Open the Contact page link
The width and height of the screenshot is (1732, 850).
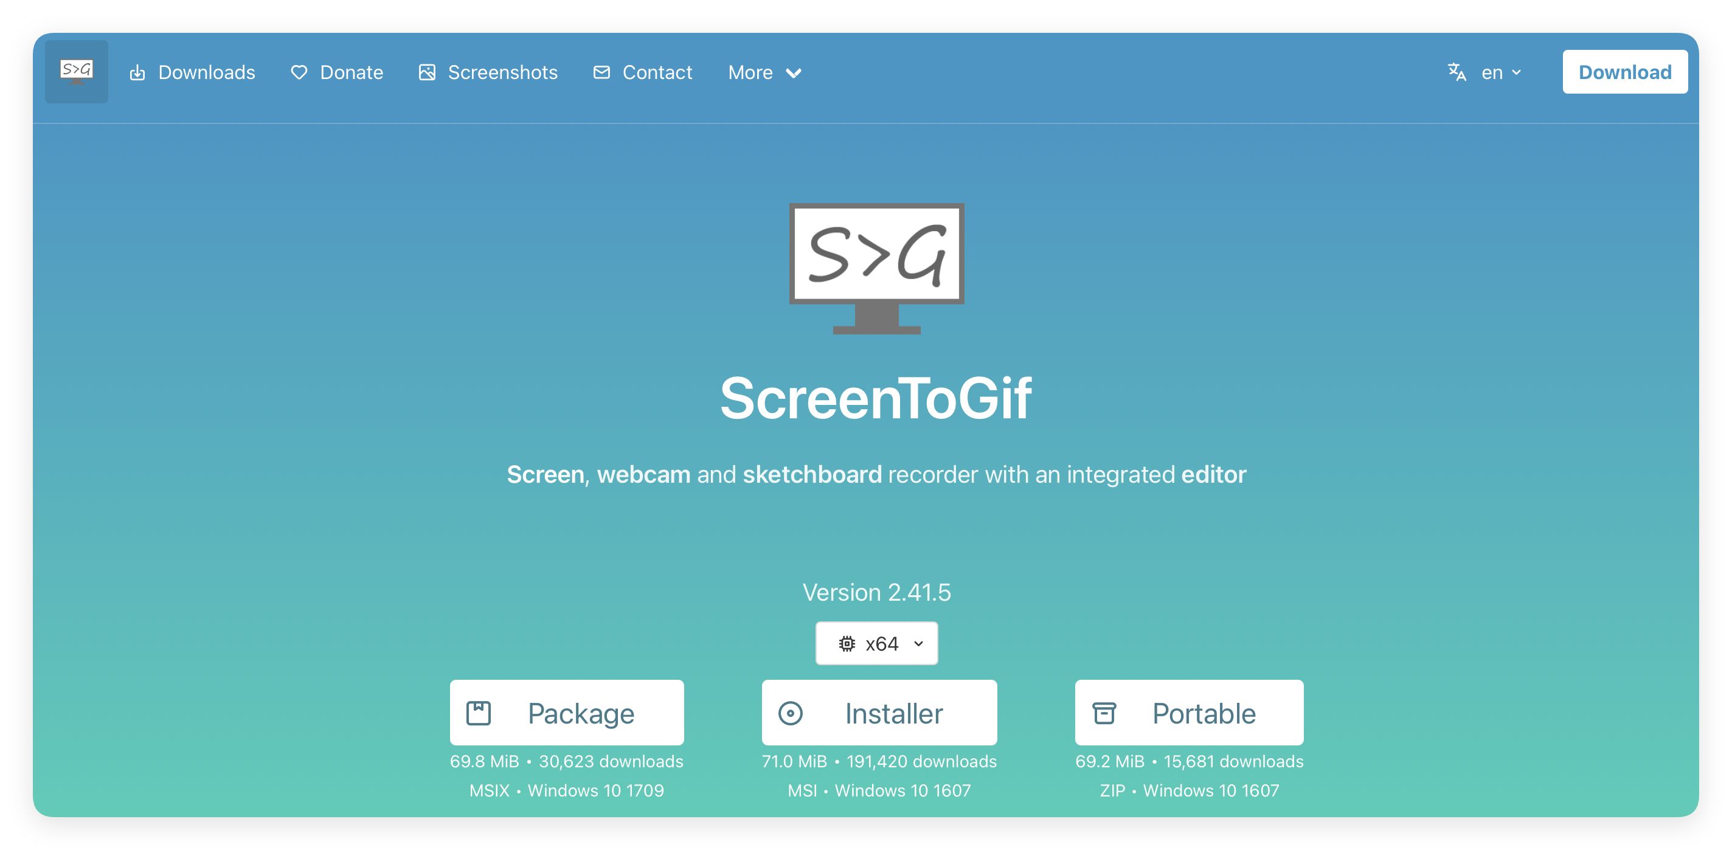point(656,72)
